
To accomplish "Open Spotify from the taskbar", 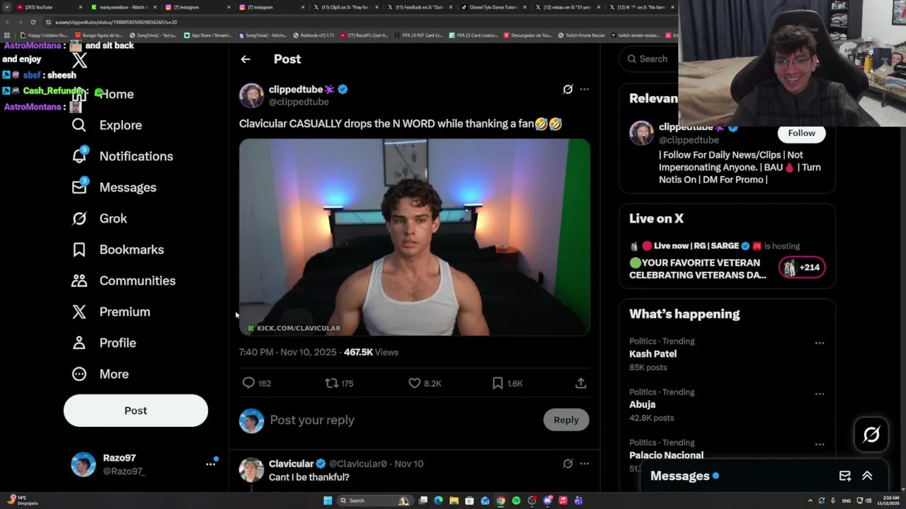I will point(516,501).
